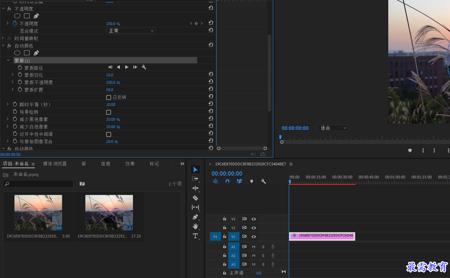Create ellipse mask under 自动颜色
Viewport: 450px width, 278px height.
(17, 53)
